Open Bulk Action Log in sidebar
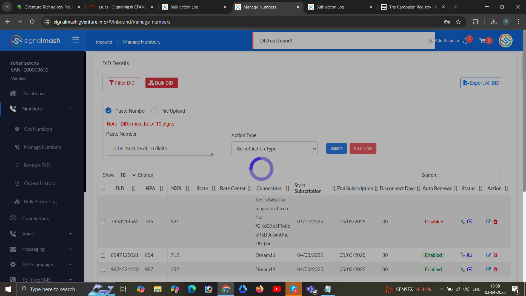 coord(40,202)
